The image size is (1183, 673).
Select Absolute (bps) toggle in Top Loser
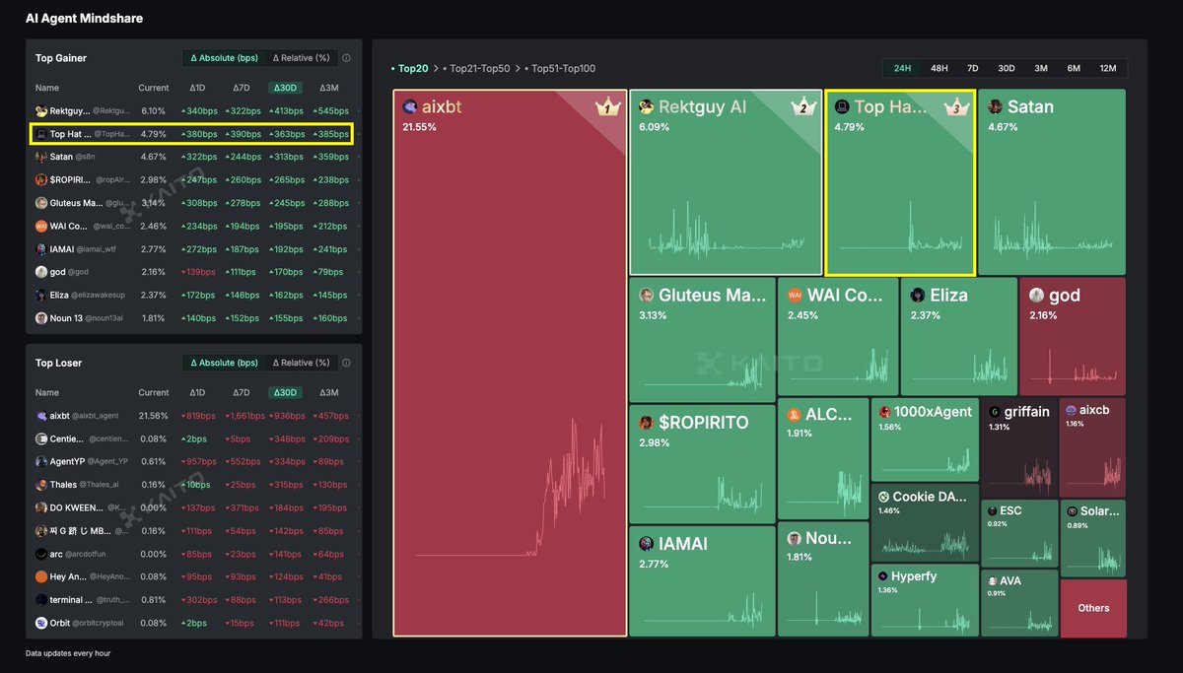tap(224, 363)
